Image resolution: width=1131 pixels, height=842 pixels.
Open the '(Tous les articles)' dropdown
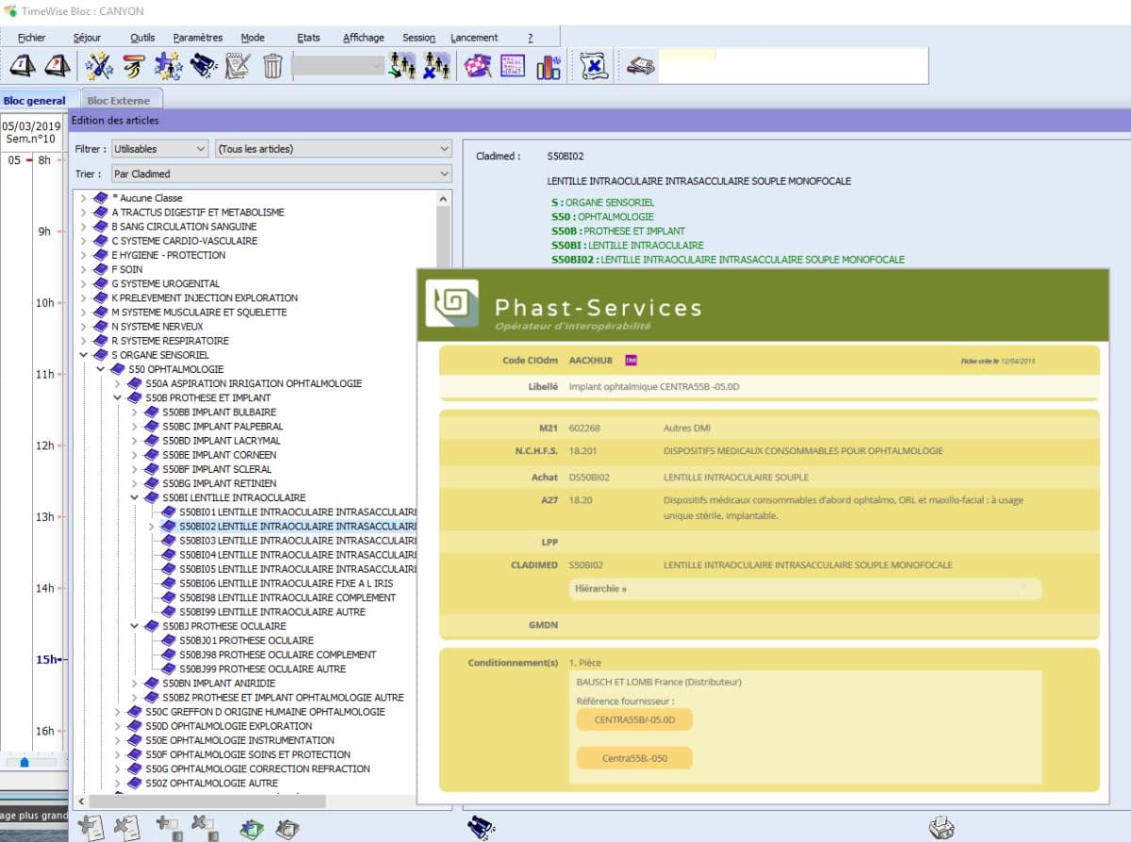click(x=334, y=149)
